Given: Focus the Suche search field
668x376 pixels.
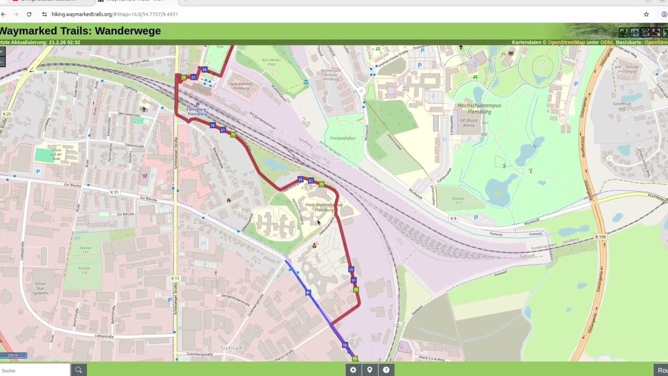Looking at the screenshot, I should pyautogui.click(x=35, y=370).
